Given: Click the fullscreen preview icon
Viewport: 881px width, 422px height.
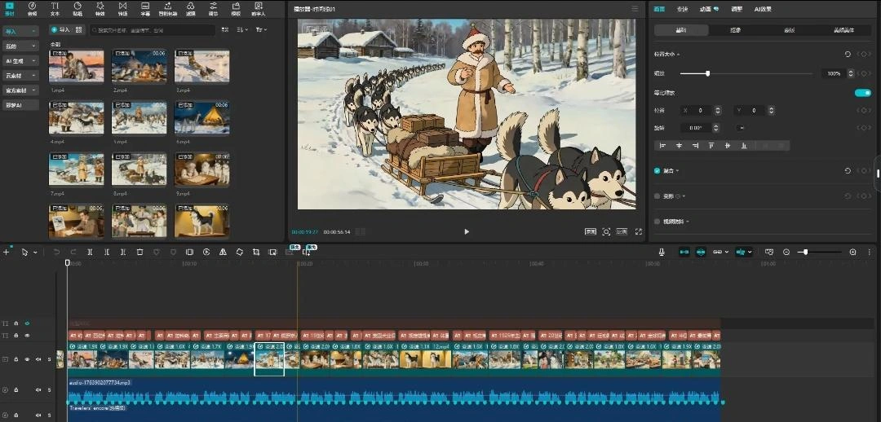Looking at the screenshot, I should [x=639, y=232].
